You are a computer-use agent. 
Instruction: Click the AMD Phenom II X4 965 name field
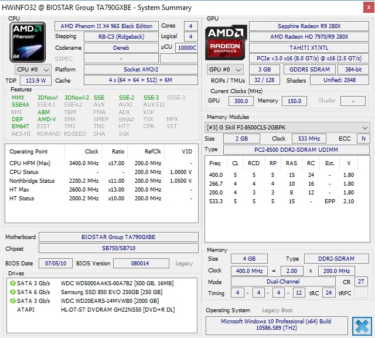(x=106, y=26)
